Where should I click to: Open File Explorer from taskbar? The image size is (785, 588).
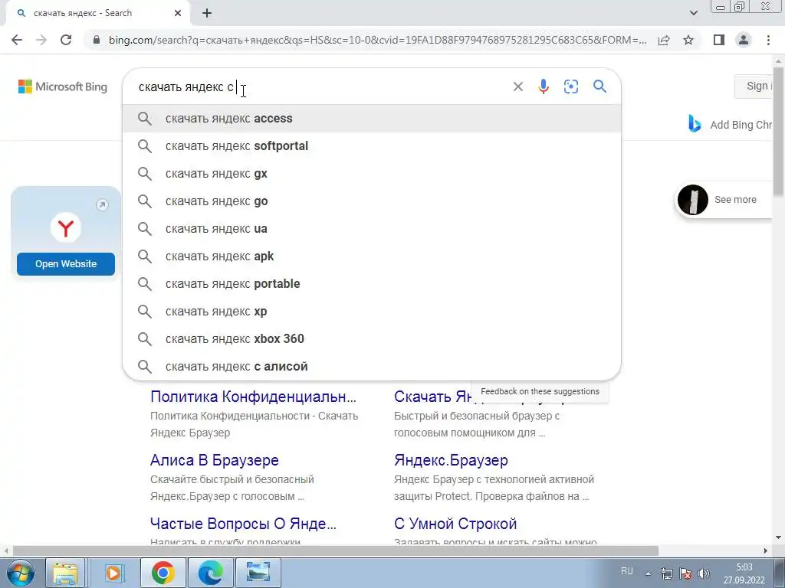point(66,573)
